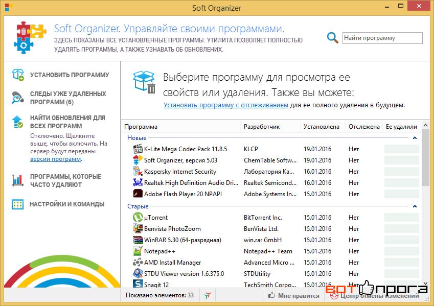Click the find updates arrow icon
Image resolution: width=434 pixels, height=306 pixels.
[18, 122]
